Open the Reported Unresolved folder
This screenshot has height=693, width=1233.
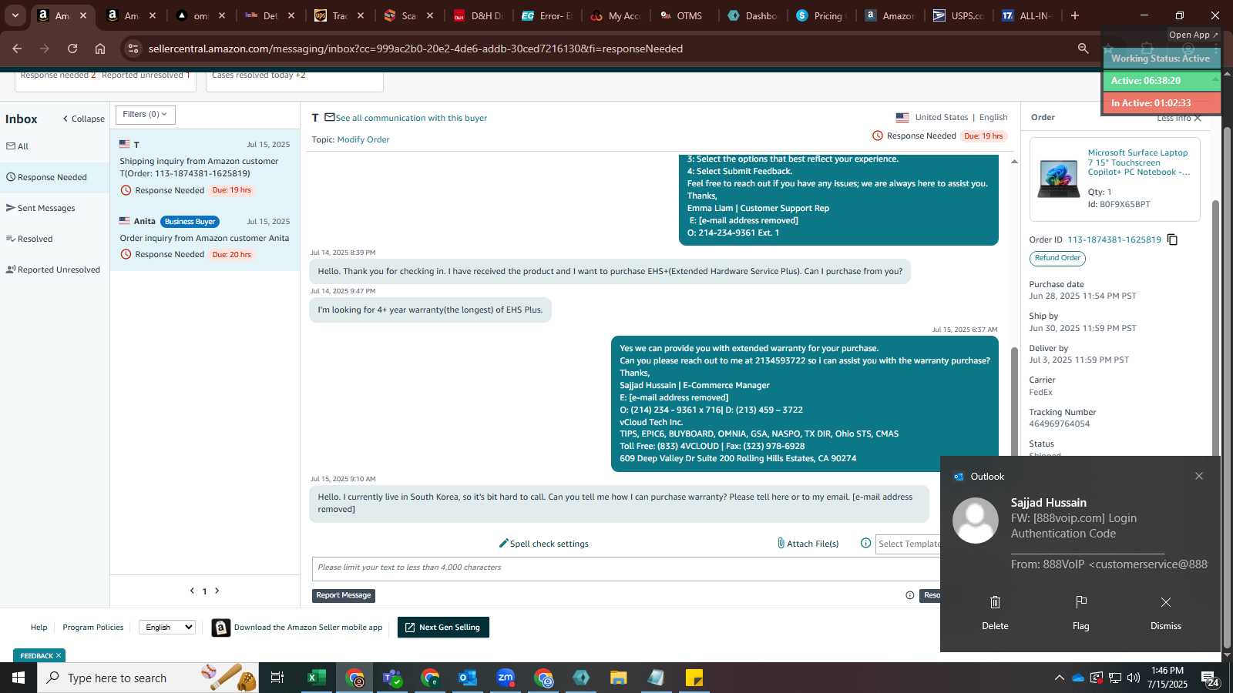[x=53, y=269]
